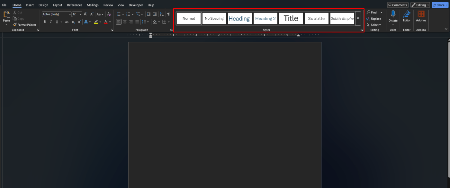Screen dimensions: 450x188
Task: Open the underline style dropdown arrow
Action: click(61, 22)
